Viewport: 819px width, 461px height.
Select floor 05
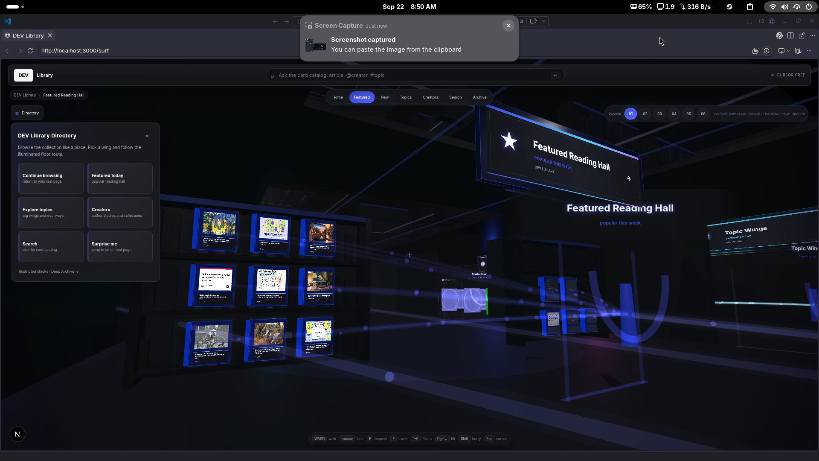pyautogui.click(x=688, y=114)
